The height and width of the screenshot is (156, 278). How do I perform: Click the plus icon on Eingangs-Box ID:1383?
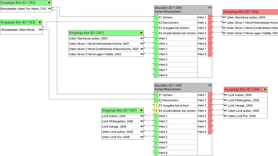(x=49, y=3)
